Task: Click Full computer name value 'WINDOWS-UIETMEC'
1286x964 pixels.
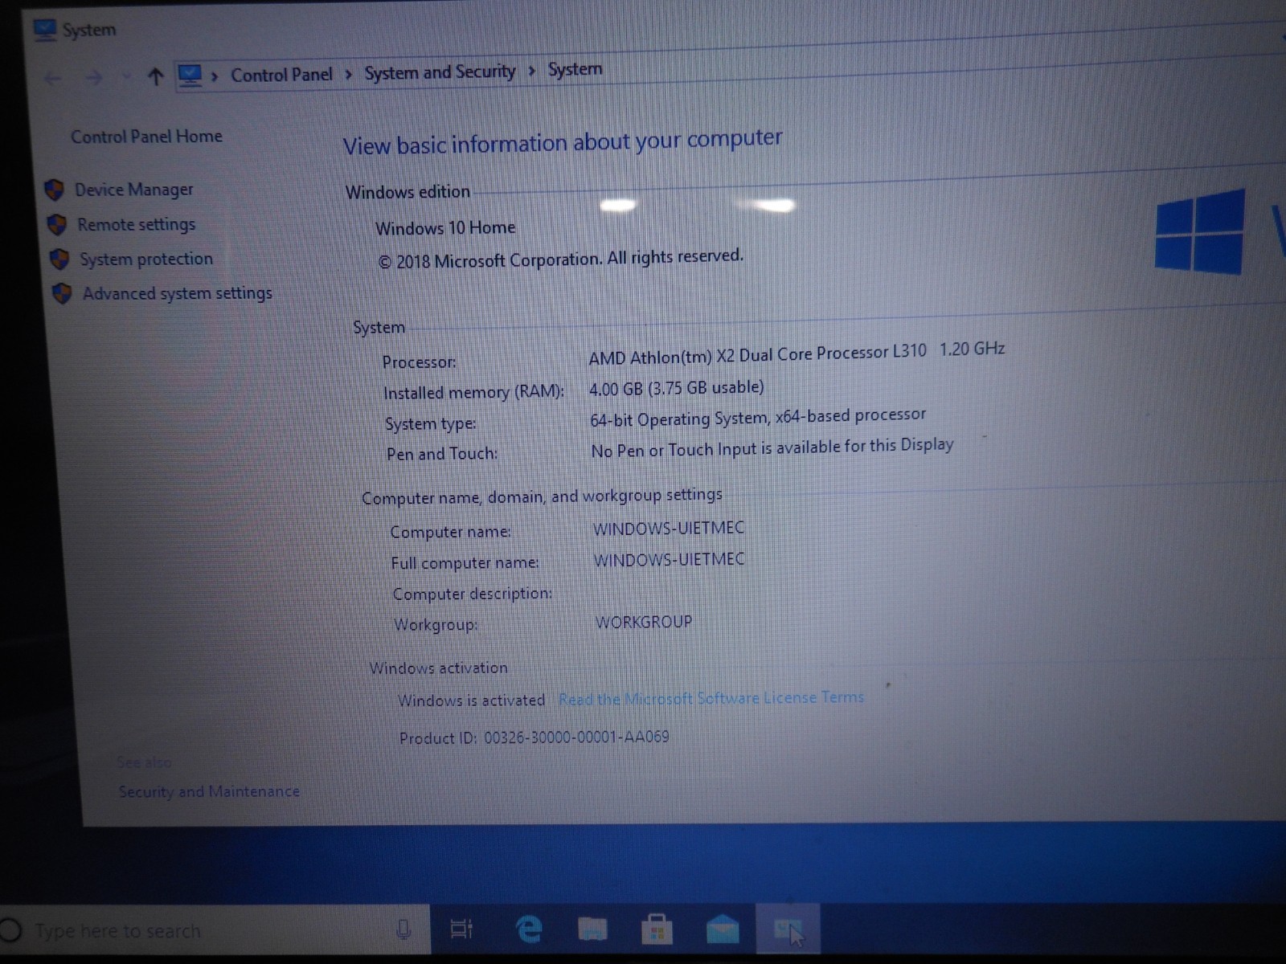Action: click(x=670, y=559)
